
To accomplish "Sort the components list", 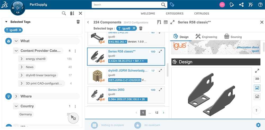I will 159,22.
